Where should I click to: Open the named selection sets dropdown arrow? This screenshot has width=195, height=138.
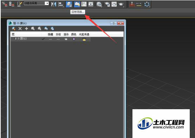pyautogui.click(x=47, y=4)
